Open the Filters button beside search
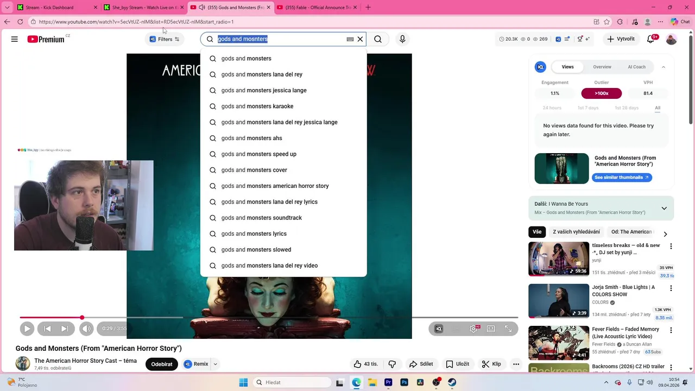This screenshot has width=695, height=391. (x=165, y=39)
